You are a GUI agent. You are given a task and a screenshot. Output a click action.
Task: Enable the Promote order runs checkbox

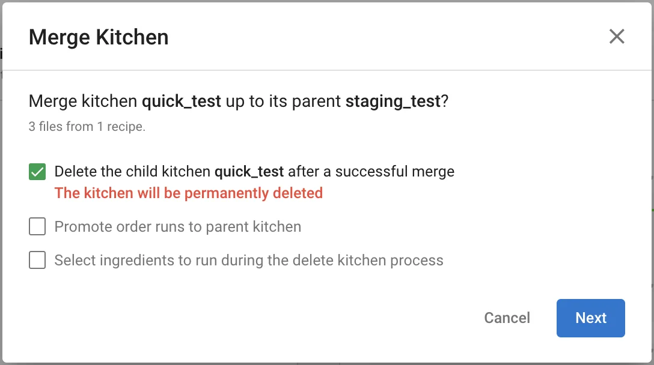(x=37, y=227)
